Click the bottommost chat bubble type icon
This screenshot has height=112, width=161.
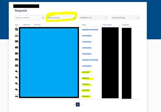pos(17,90)
